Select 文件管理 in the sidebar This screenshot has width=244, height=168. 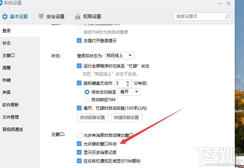pos(20,117)
